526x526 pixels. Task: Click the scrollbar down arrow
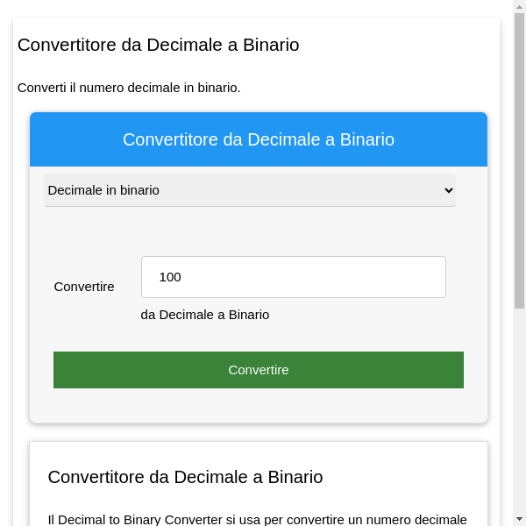(x=519, y=519)
